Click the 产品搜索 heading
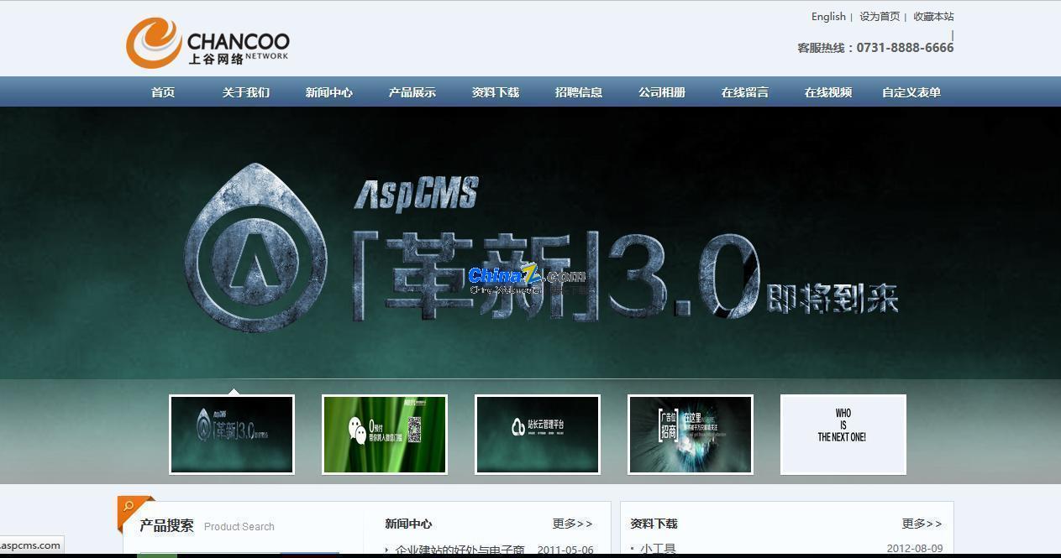Screen dimensions: 1061x558 pos(166,526)
